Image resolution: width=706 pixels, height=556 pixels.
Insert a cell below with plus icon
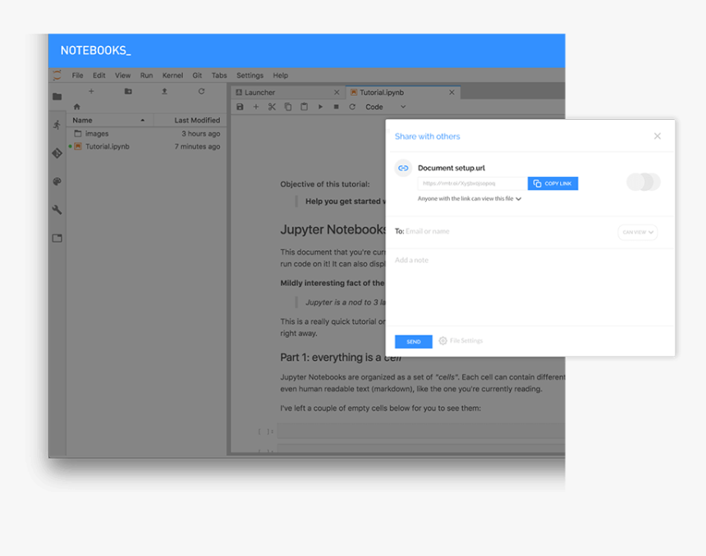click(256, 107)
